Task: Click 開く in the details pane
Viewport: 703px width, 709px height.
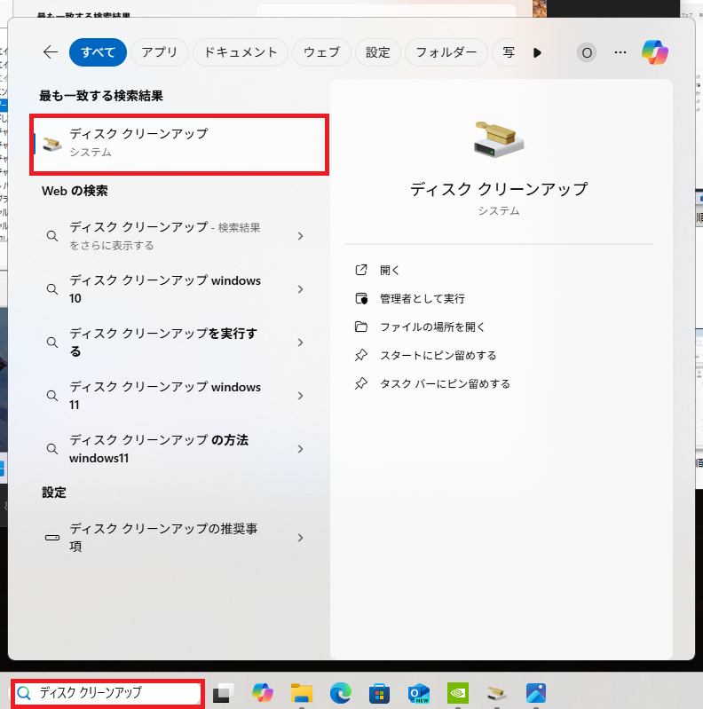Action: click(x=390, y=270)
